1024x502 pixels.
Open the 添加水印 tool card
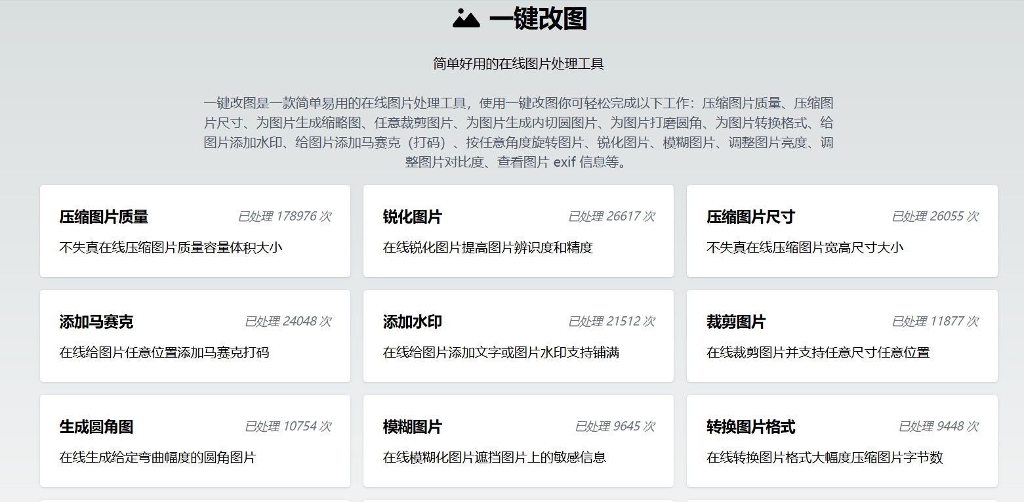[518, 336]
